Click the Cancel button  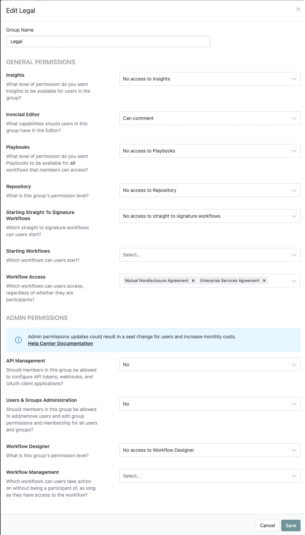click(267, 525)
